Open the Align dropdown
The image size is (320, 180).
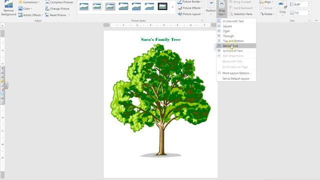[266, 2]
